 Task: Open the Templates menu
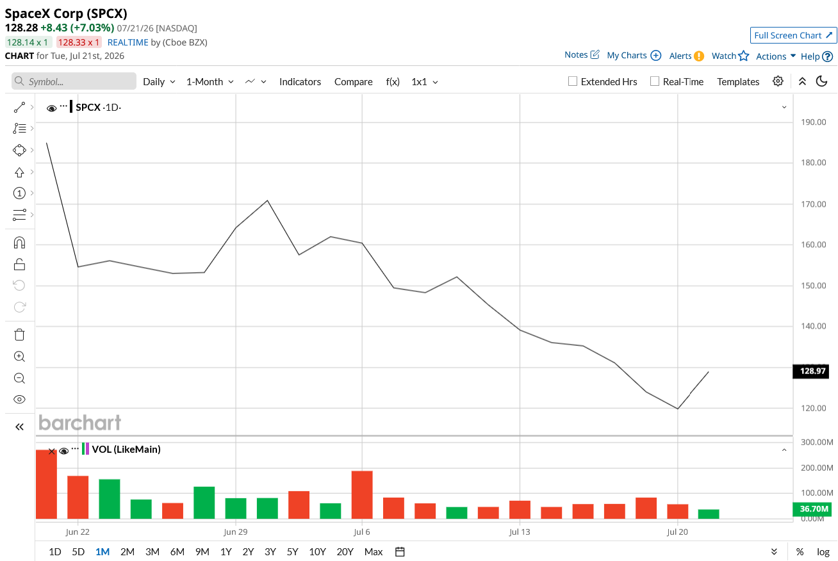[738, 81]
